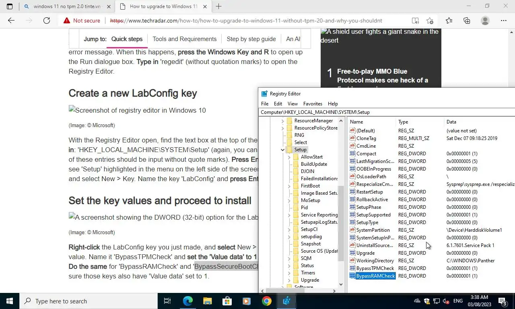
Task: Select the Snapshot key in tree
Action: click(311, 244)
